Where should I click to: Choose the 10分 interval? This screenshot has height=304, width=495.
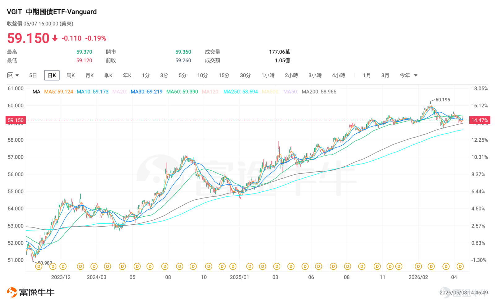click(x=203, y=75)
